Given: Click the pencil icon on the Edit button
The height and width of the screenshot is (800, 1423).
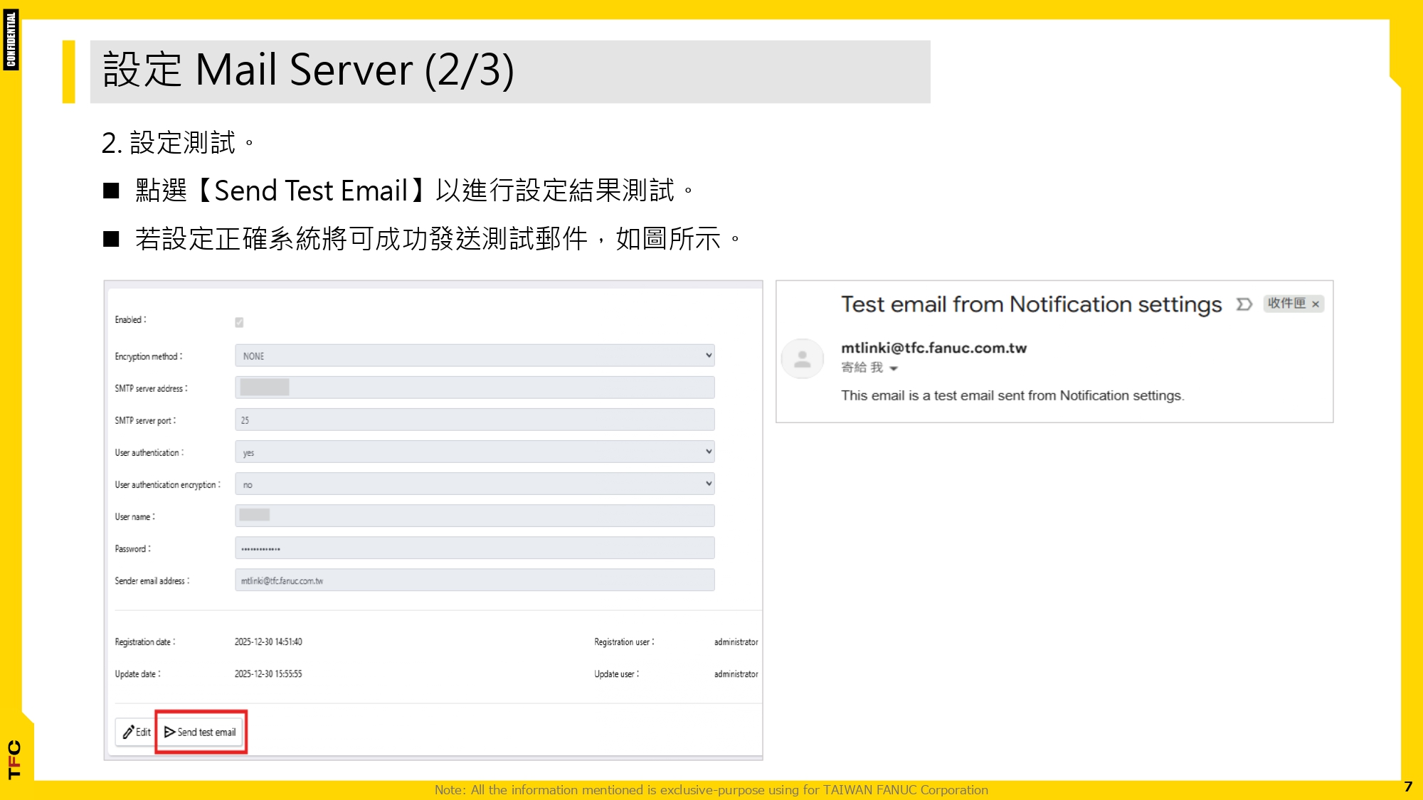Looking at the screenshot, I should 128,732.
